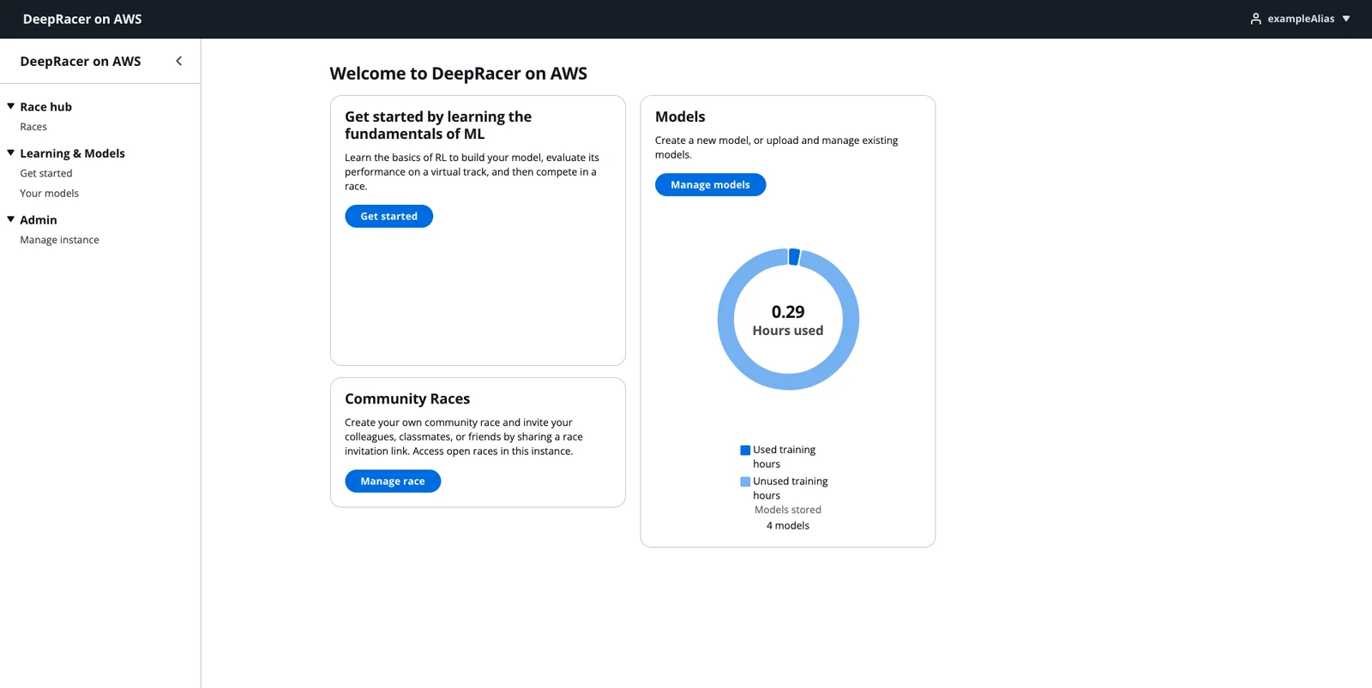Click the Welcome to DeepRacer on AWS title
Viewport: 1372px width, 688px height.
[x=459, y=74]
